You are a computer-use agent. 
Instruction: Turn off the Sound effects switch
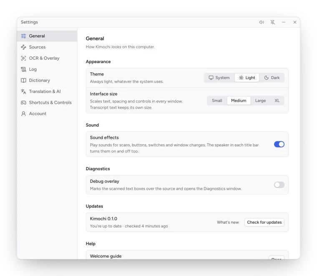click(x=279, y=144)
